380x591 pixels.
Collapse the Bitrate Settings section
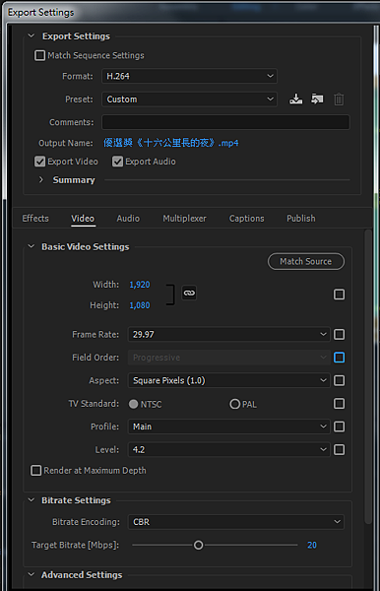coord(32,500)
